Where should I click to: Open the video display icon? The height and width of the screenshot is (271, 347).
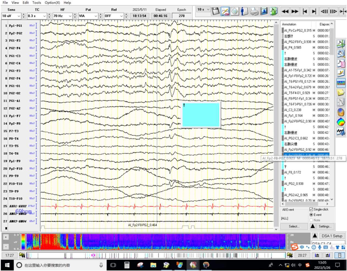[x=264, y=11]
